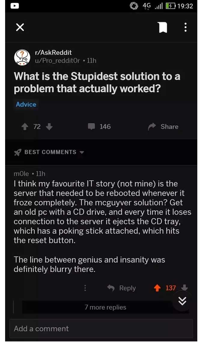The image size is (203, 342).
Task: Open m0le's commenter profile
Action: 21,174
